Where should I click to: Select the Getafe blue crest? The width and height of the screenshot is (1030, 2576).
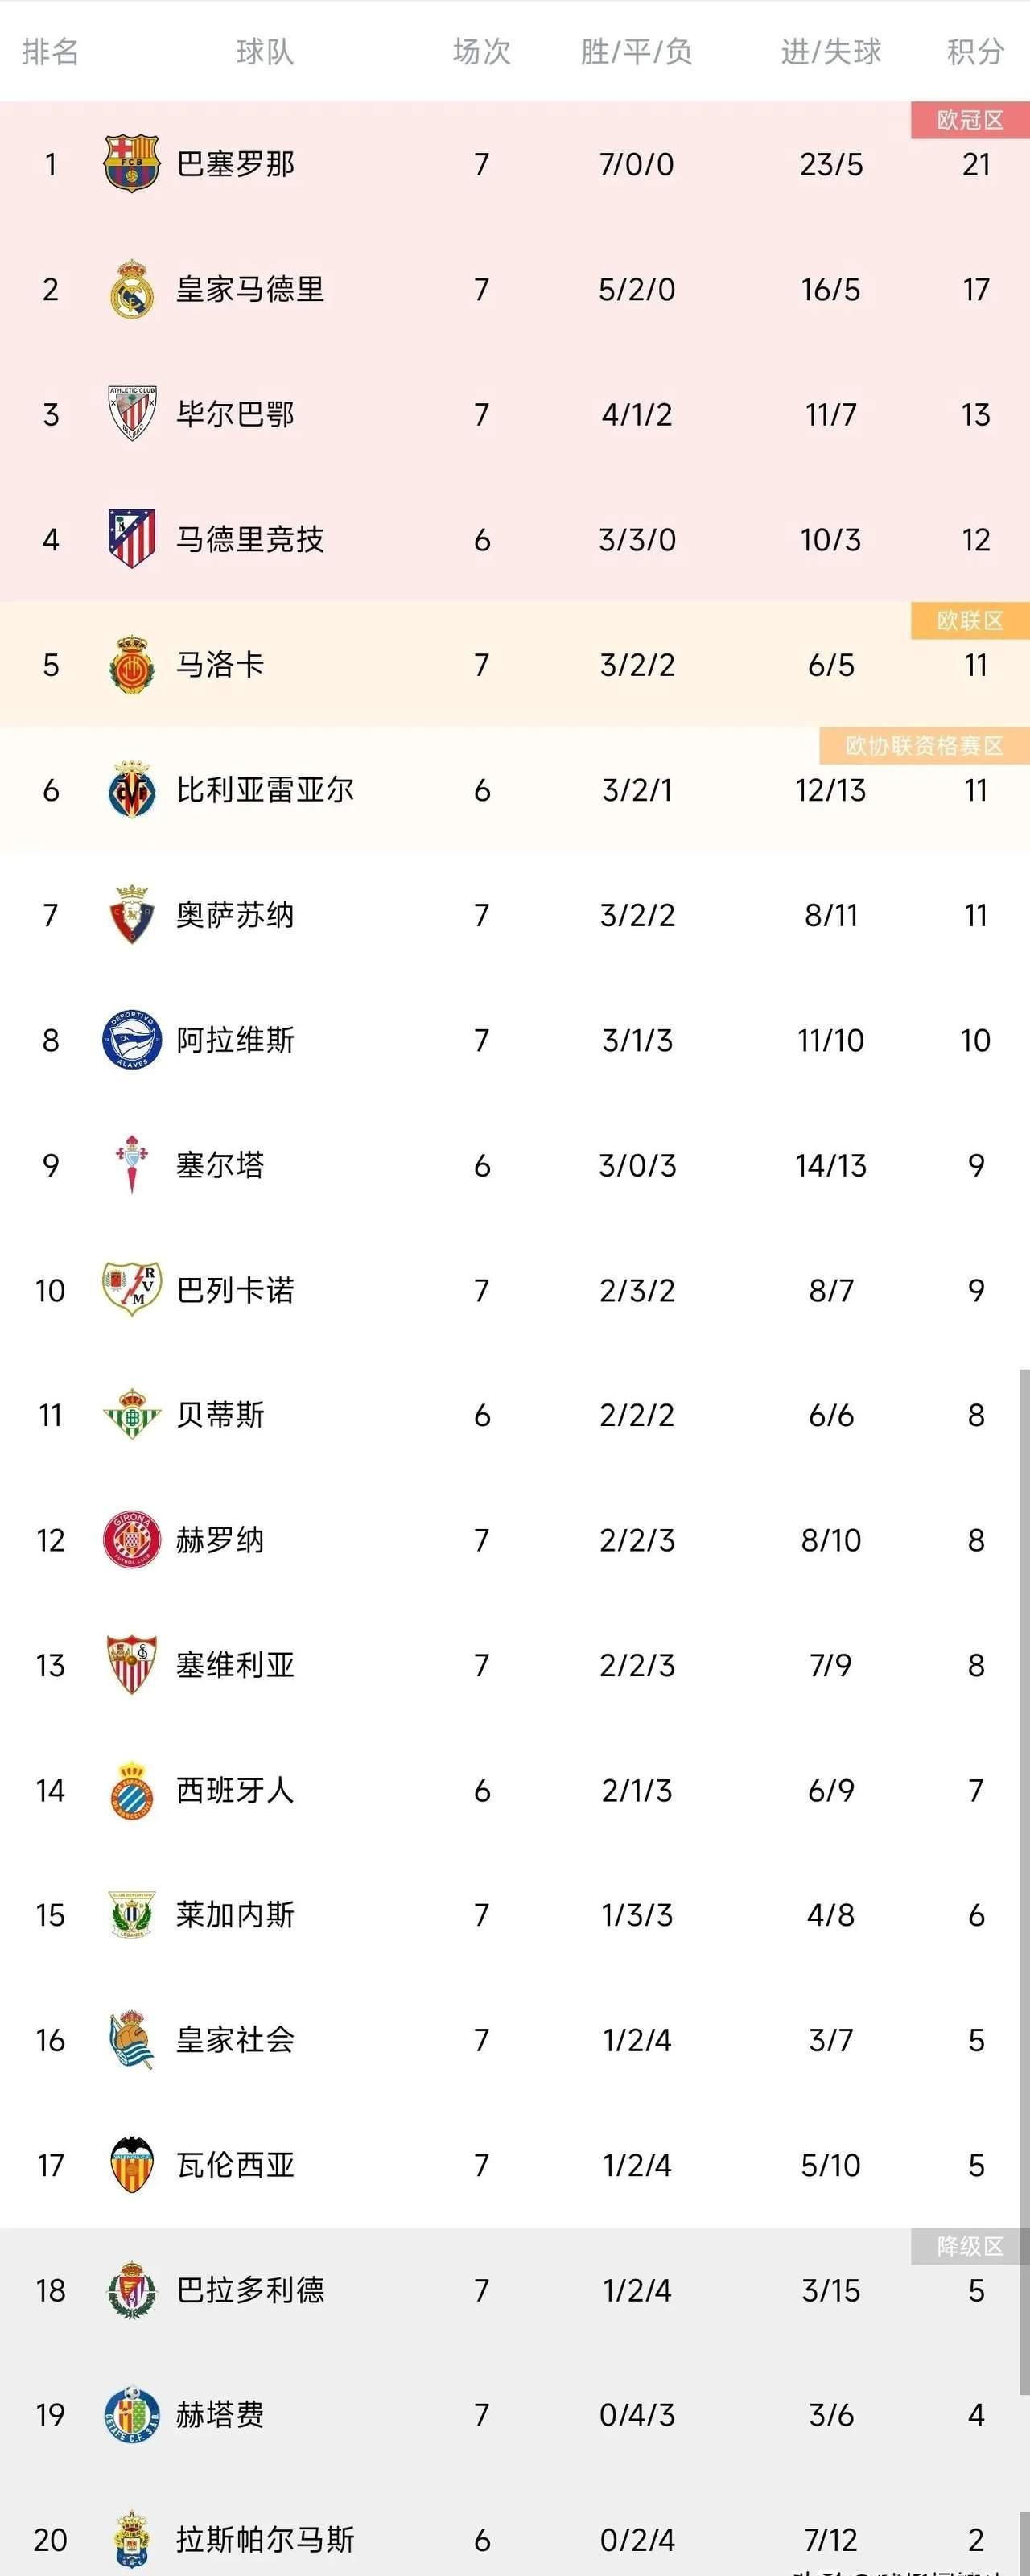pos(132,2415)
